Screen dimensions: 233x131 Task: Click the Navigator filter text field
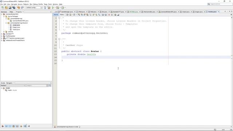coord(36,86)
